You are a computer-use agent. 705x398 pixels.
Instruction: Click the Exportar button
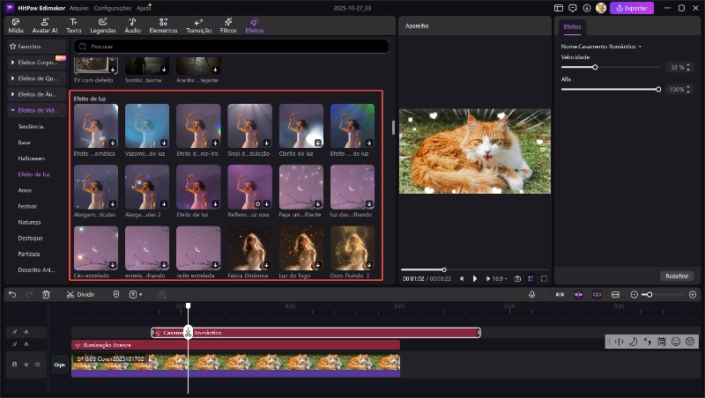coord(632,8)
